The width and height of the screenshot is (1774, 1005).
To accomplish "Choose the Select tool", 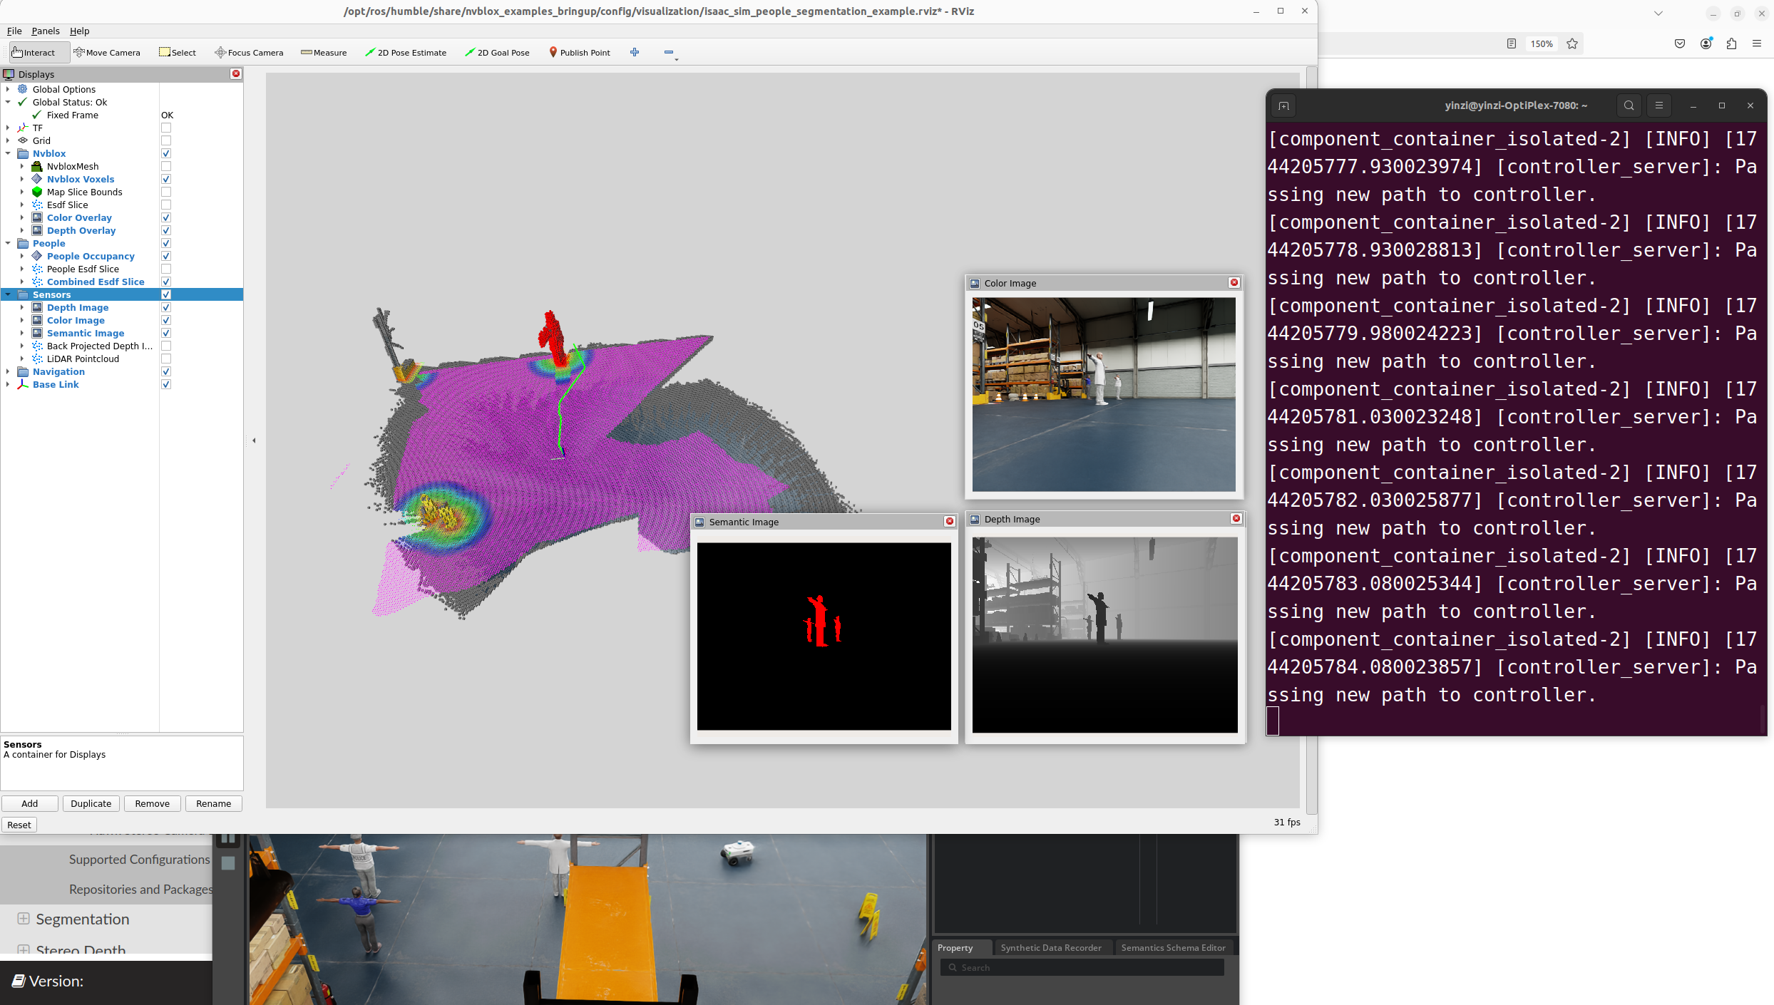I will [x=178, y=52].
